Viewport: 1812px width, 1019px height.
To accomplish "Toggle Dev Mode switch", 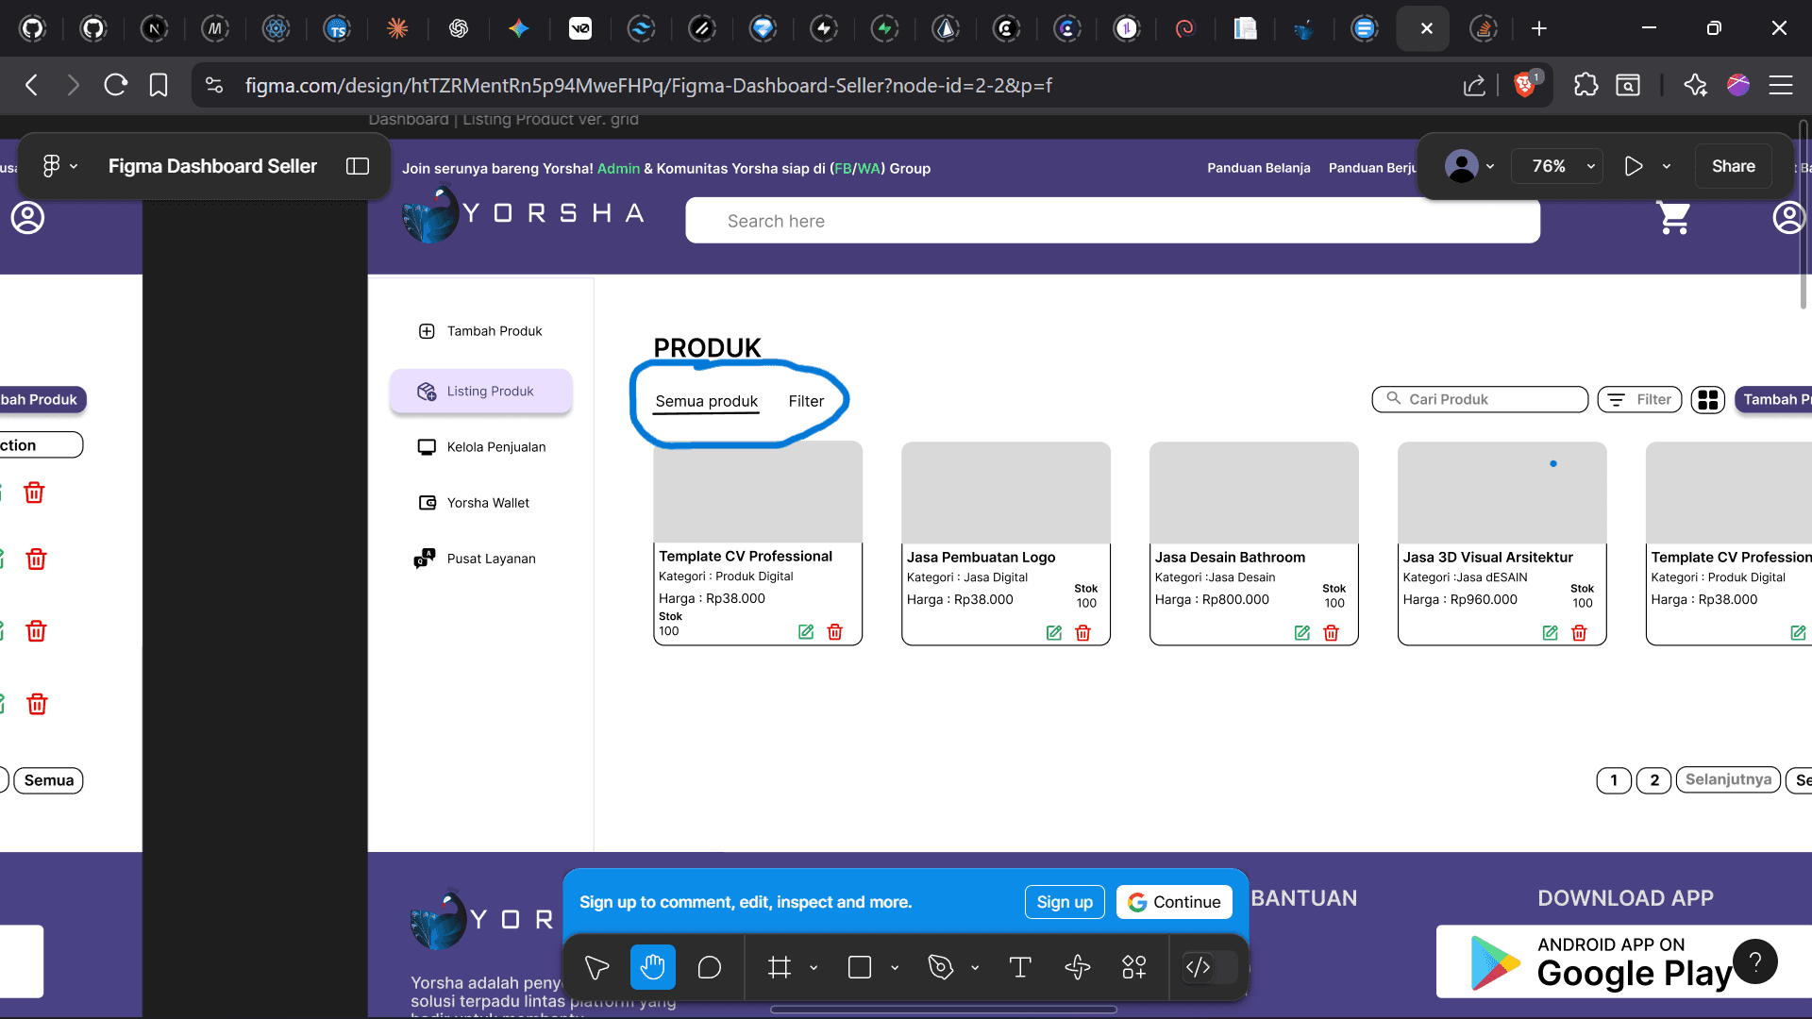I will pyautogui.click(x=1209, y=967).
